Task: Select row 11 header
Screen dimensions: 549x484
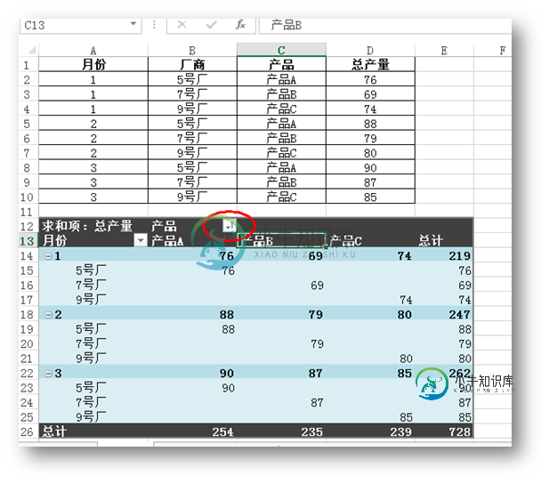Action: tap(27, 212)
